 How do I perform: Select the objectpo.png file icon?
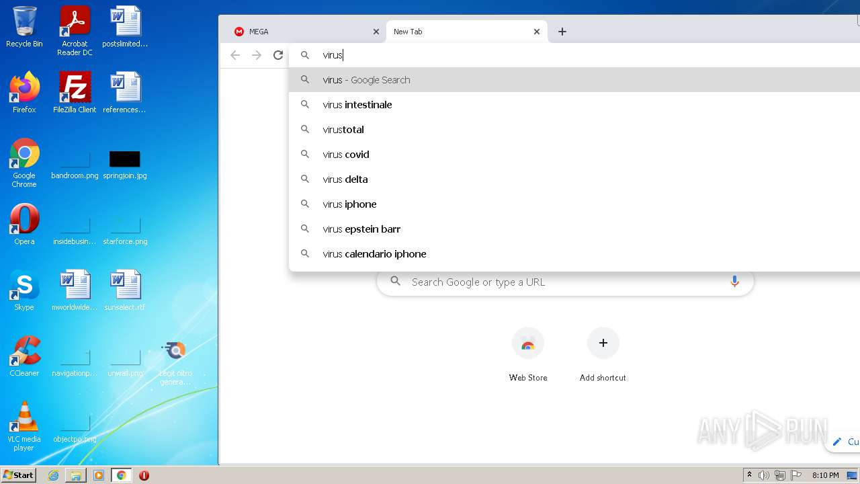coord(75,429)
